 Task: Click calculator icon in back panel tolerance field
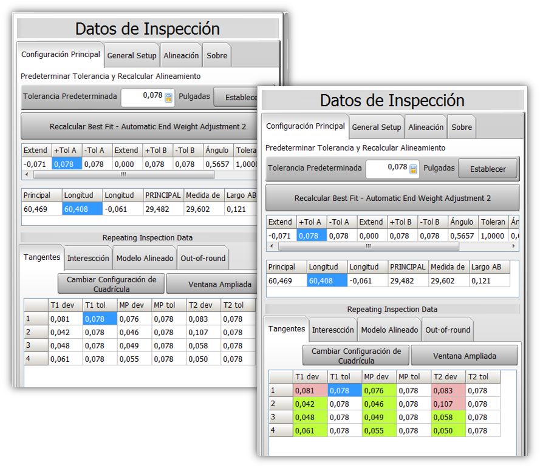168,97
